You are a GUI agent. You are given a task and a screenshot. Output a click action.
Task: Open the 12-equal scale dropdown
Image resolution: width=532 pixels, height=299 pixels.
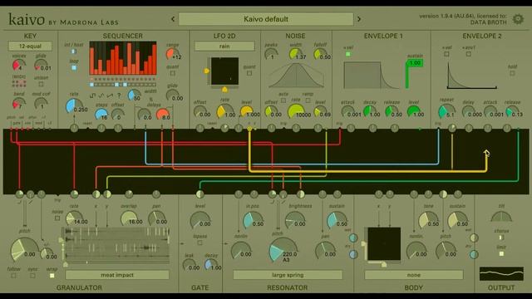[30, 47]
